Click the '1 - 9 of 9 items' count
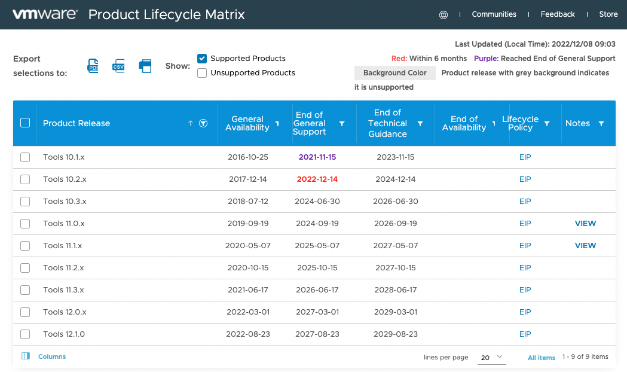The image size is (627, 372). [x=585, y=357]
